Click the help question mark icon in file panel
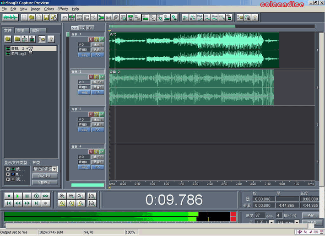This screenshot has width=325, height=236. coord(51,39)
